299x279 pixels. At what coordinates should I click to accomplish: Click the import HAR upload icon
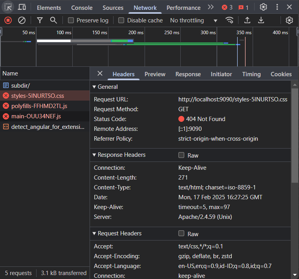coord(247,20)
